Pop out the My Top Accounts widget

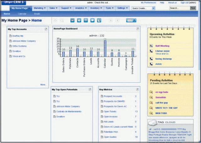pos(46,29)
